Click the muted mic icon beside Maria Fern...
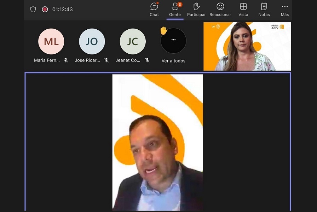 click(66, 60)
